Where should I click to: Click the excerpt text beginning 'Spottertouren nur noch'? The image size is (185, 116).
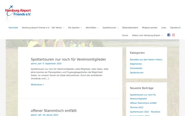click(x=70, y=74)
